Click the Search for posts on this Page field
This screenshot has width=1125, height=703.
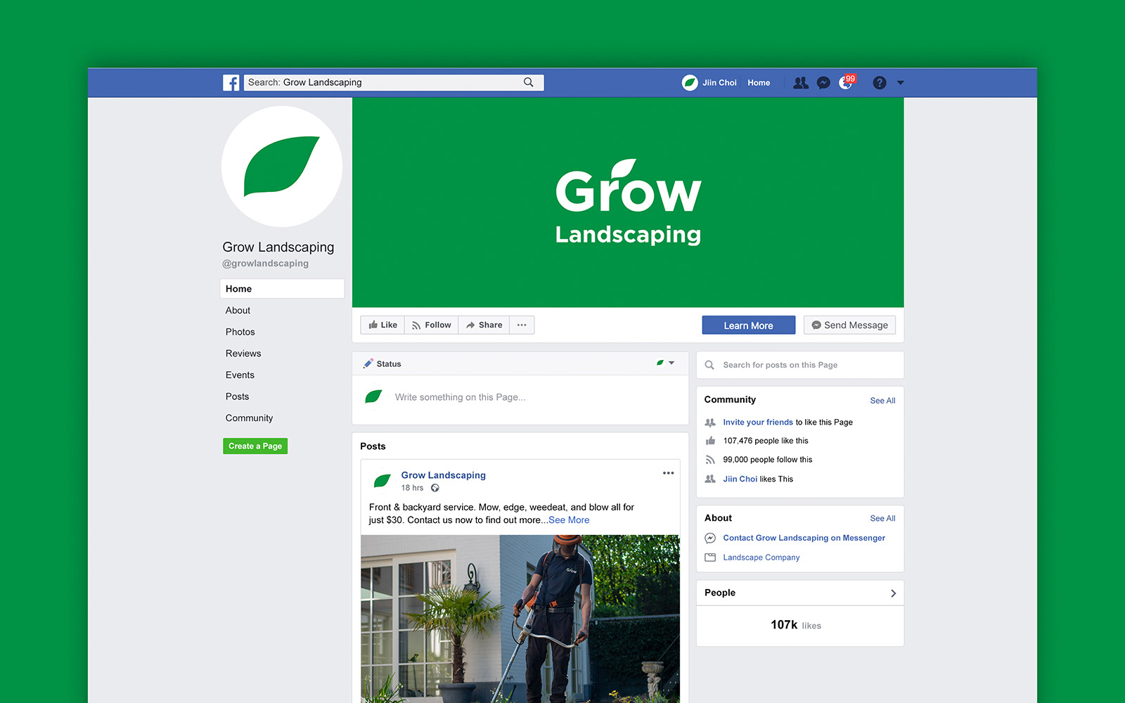[800, 365]
